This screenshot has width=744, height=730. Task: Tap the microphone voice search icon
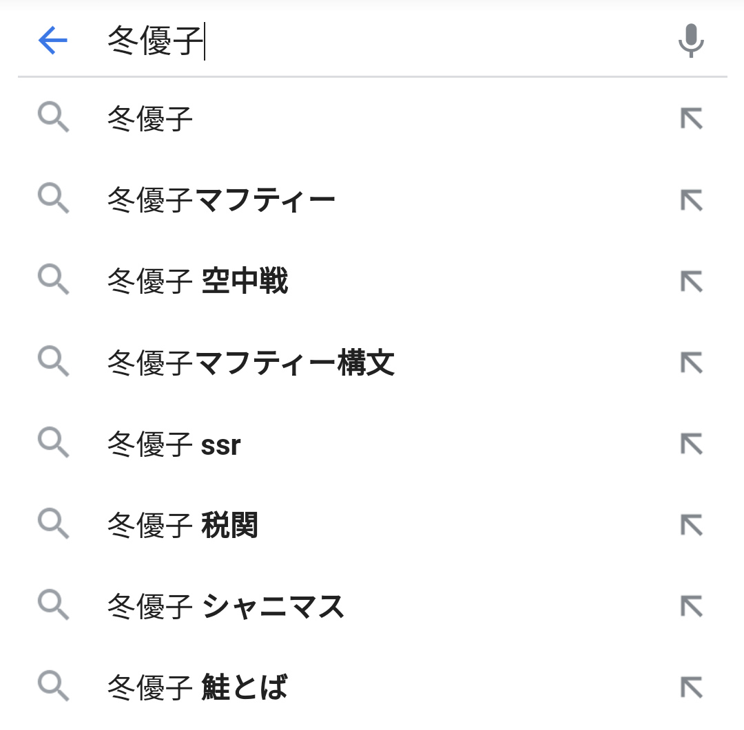pyautogui.click(x=690, y=41)
